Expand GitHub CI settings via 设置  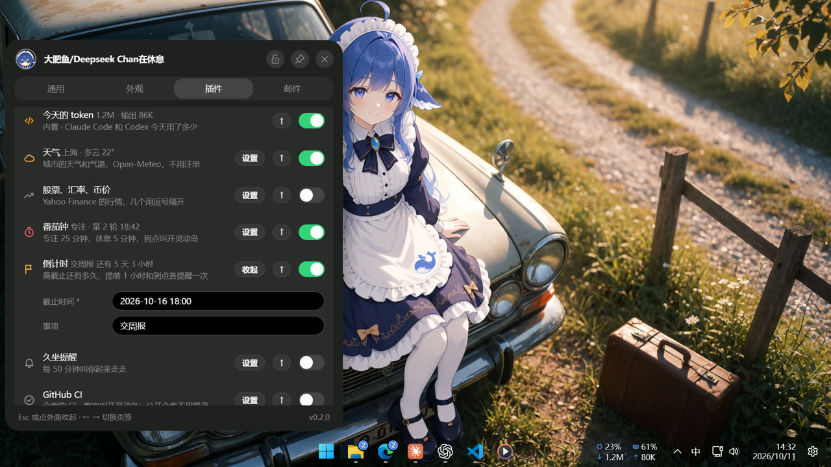[250, 400]
